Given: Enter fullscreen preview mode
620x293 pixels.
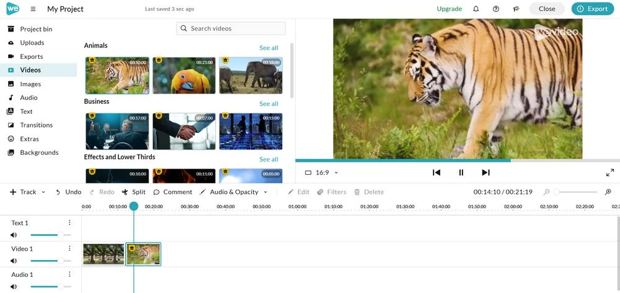Looking at the screenshot, I should coord(609,173).
